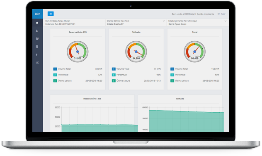Click badge 1 Volume Total in Total card

172,69
